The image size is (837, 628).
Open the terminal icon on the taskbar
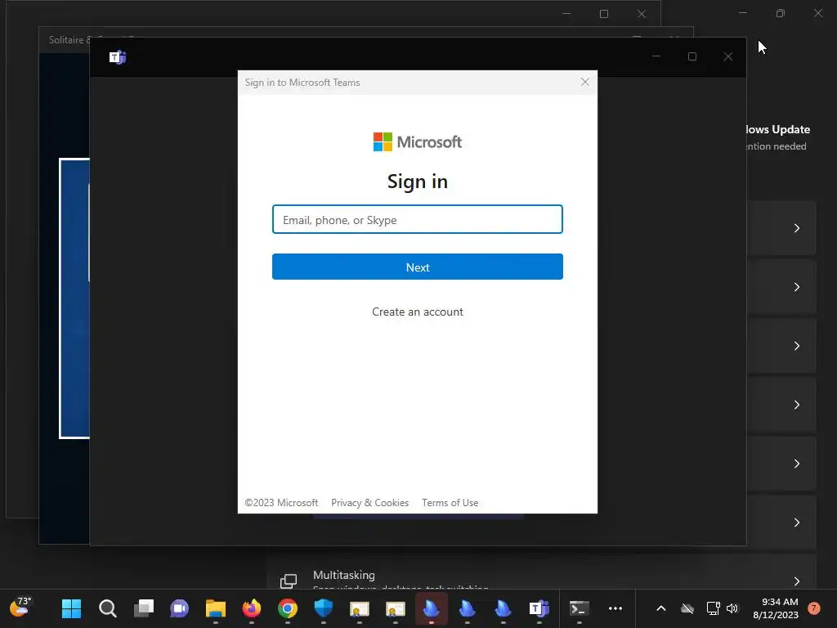(x=580, y=608)
